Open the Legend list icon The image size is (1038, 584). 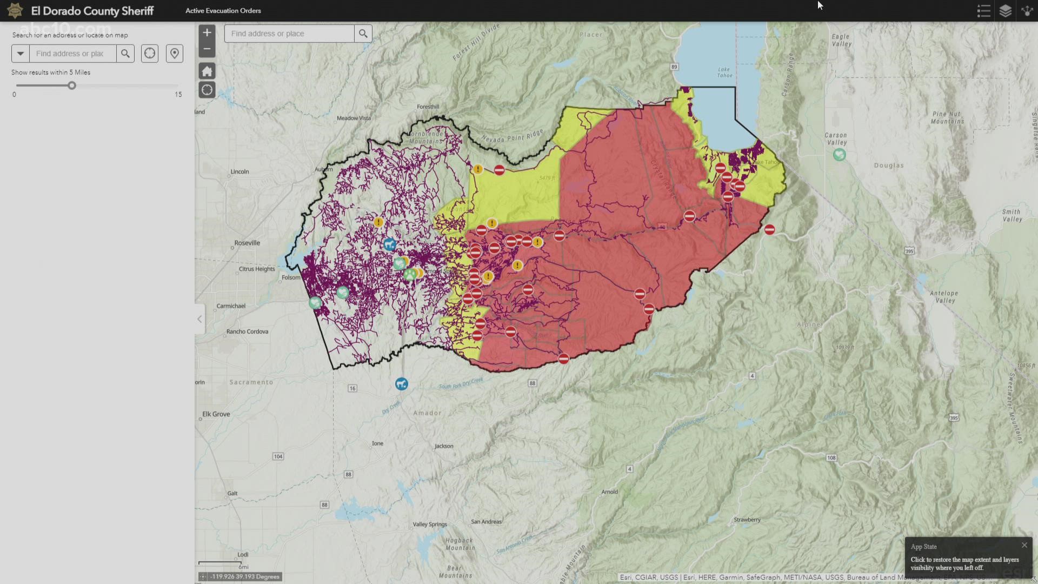click(x=983, y=11)
